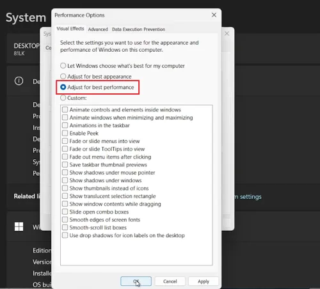Close the System Properties window behind
This screenshot has width=320, height=289.
coord(227,33)
